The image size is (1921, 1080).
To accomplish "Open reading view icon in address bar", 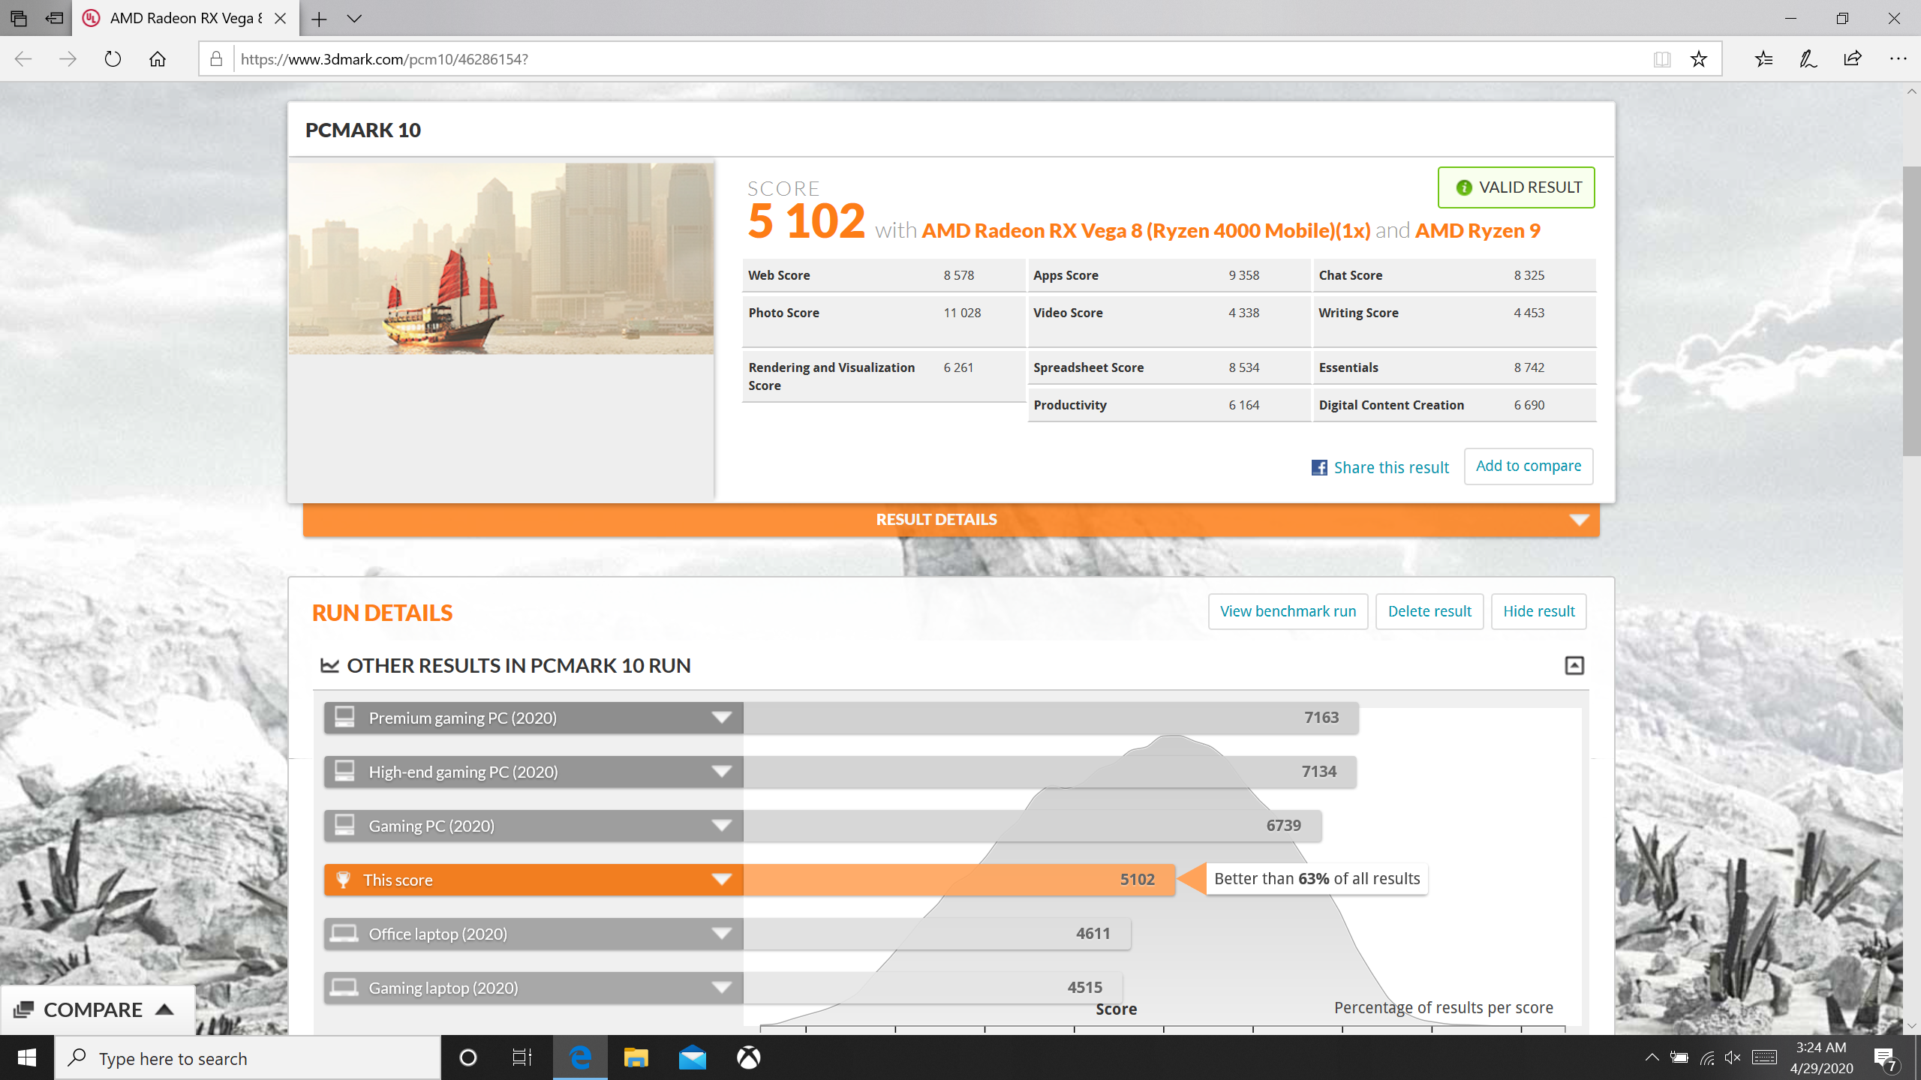I will pos(1661,59).
